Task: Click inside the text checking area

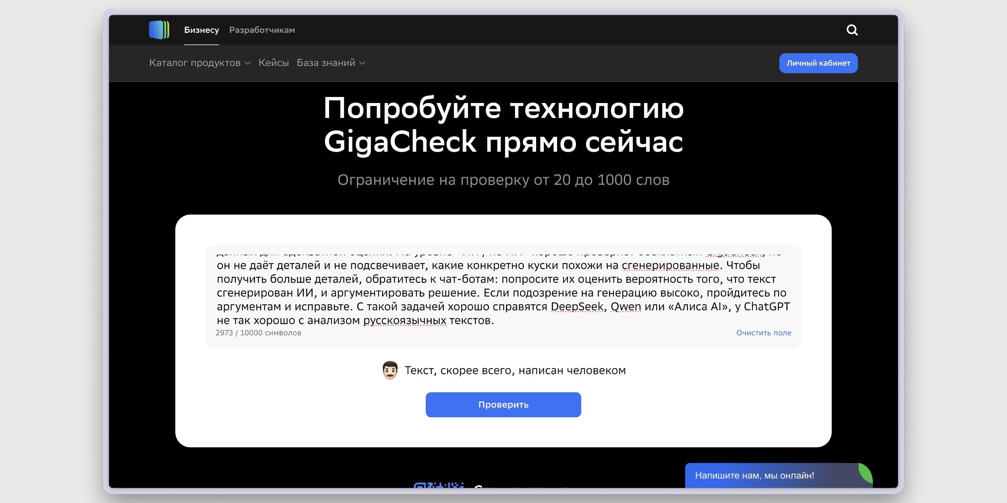Action: coord(503,290)
